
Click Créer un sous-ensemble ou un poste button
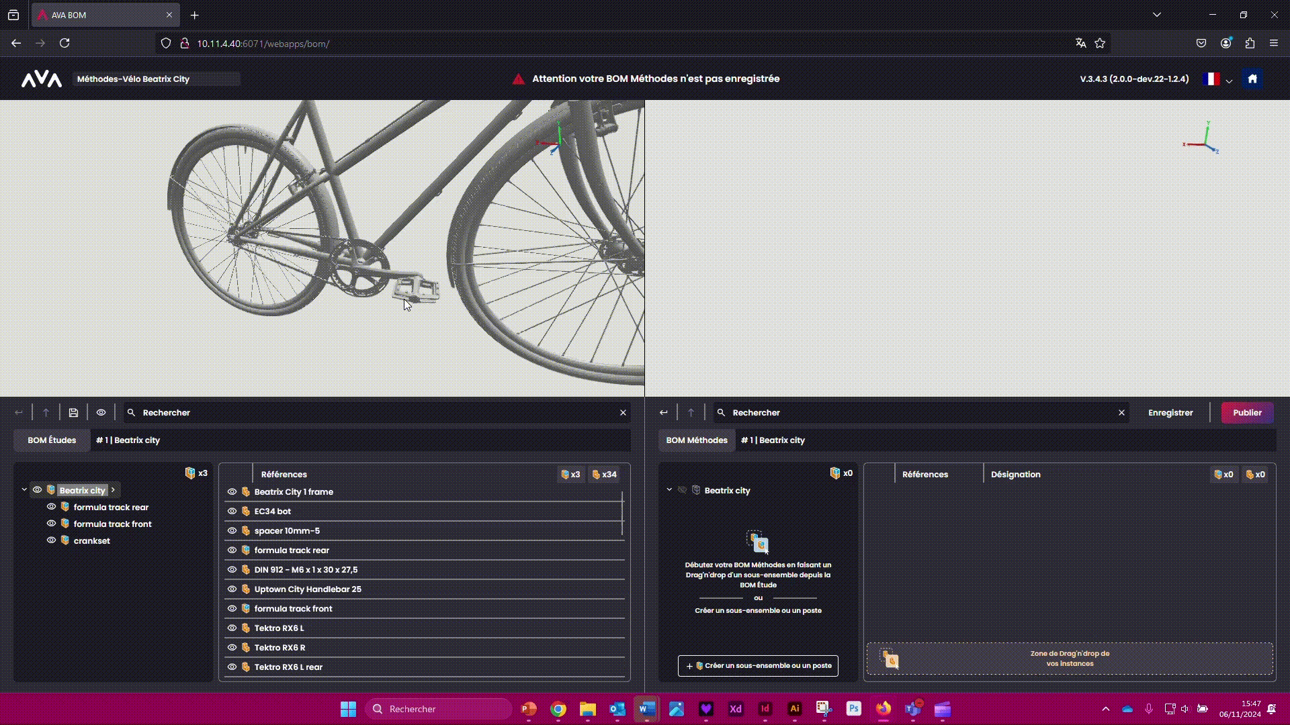pos(758,666)
